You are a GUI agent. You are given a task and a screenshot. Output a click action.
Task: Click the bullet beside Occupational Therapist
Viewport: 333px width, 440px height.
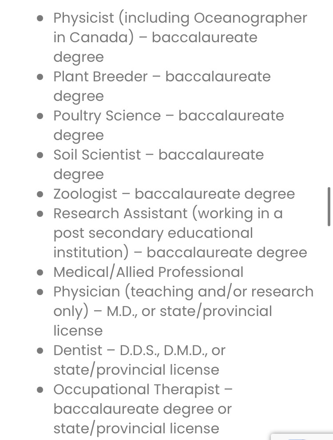(x=40, y=390)
